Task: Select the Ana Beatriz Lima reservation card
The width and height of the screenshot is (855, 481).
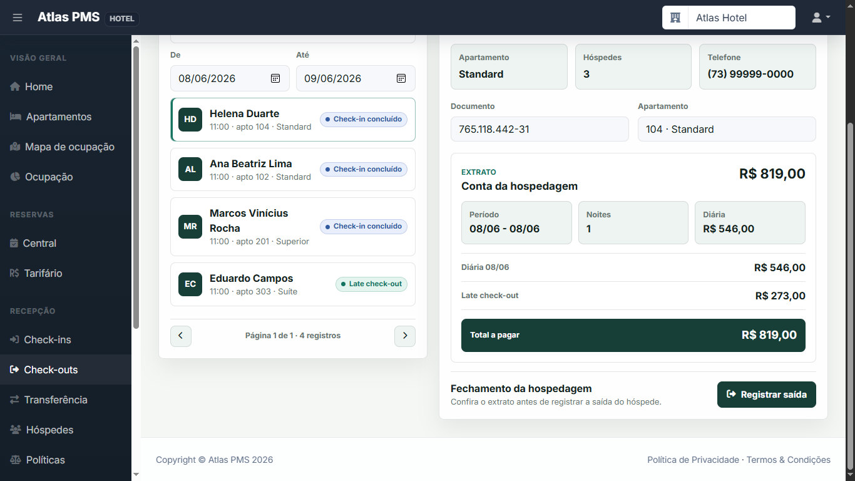Action: (293, 170)
